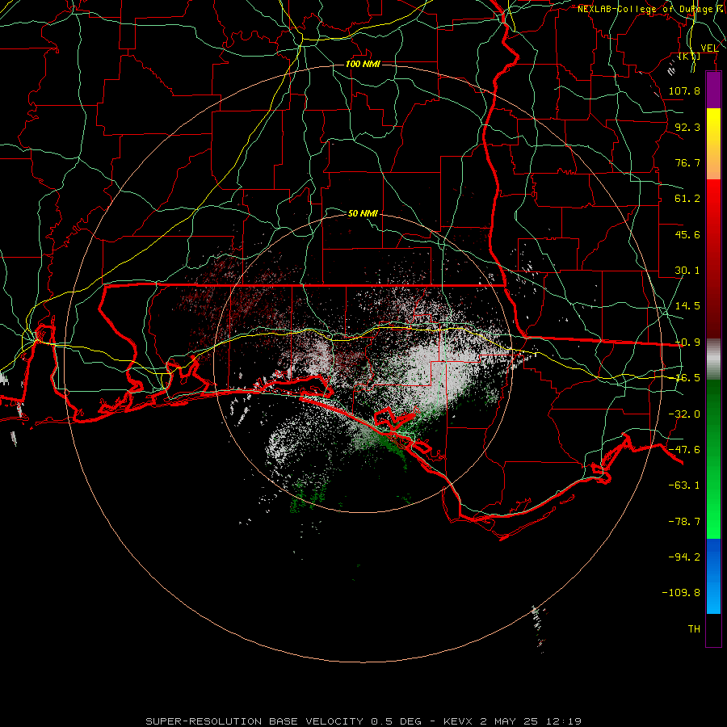
Task: Click the blue segment of the color bar
Action: click(x=713, y=576)
